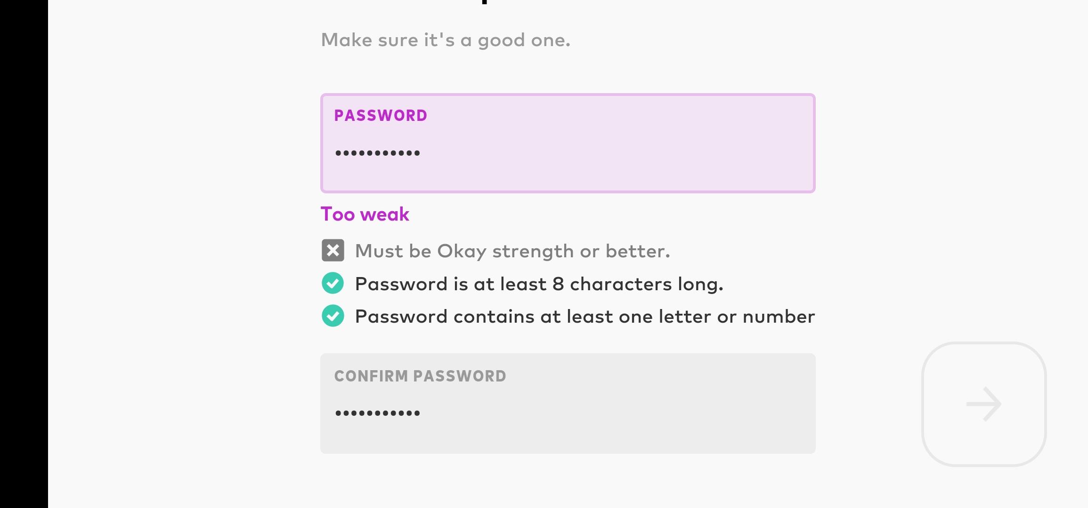Click the green check beside 8 characters rule
The height and width of the screenshot is (508, 1088).
333,283
